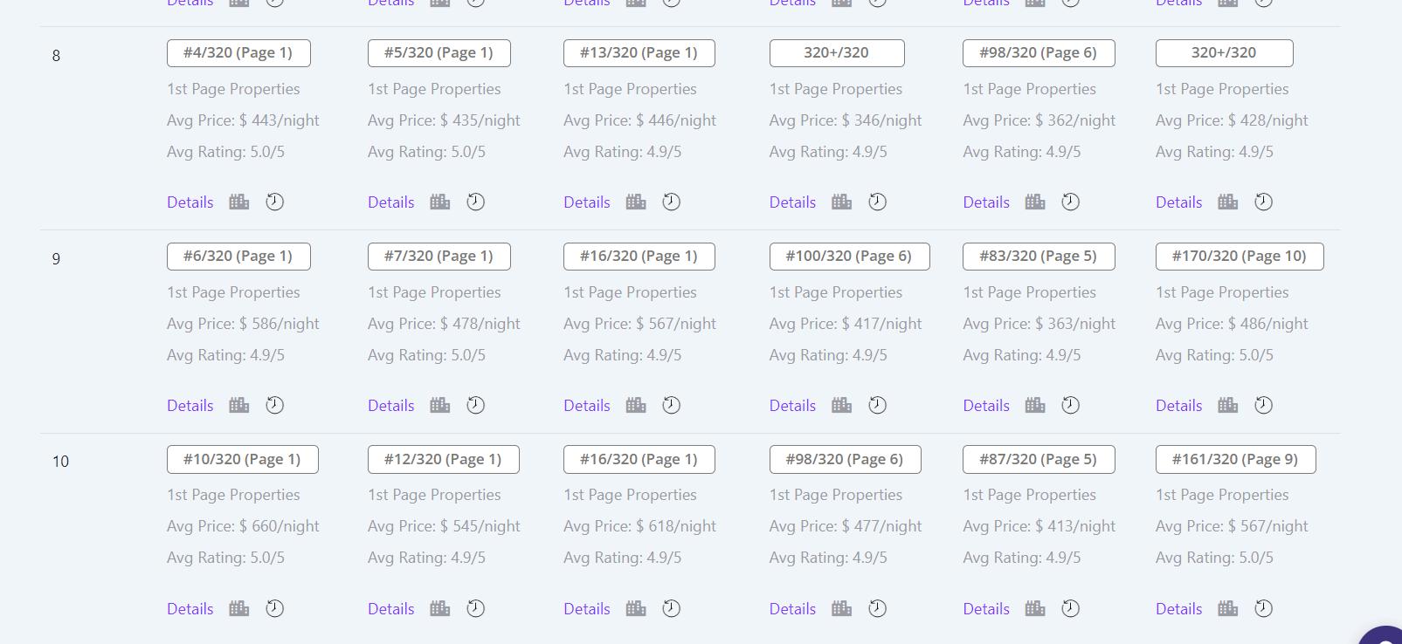Click the #161/320 (Page 9) rank badge
The height and width of the screenshot is (644, 1402).
click(1236, 460)
